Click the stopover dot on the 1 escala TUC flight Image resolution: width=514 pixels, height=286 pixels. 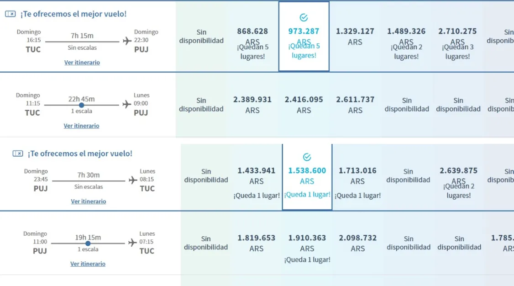point(82,104)
